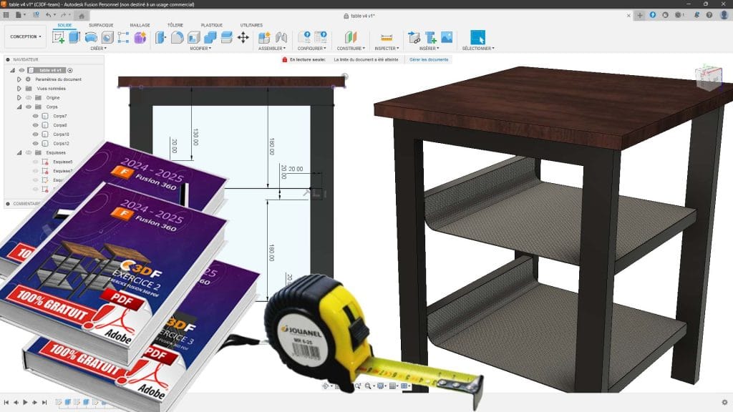
Task: Select the Insert Derive tool
Action: coord(414,37)
